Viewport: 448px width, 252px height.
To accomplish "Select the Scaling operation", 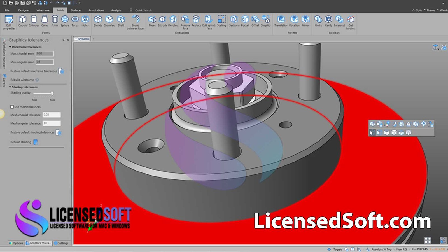I will coord(221,21).
